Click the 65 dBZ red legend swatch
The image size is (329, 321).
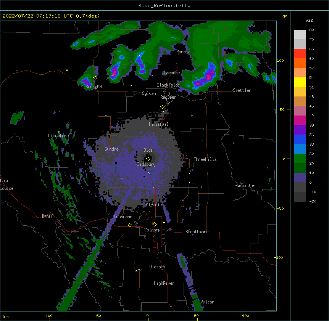pos(300,54)
